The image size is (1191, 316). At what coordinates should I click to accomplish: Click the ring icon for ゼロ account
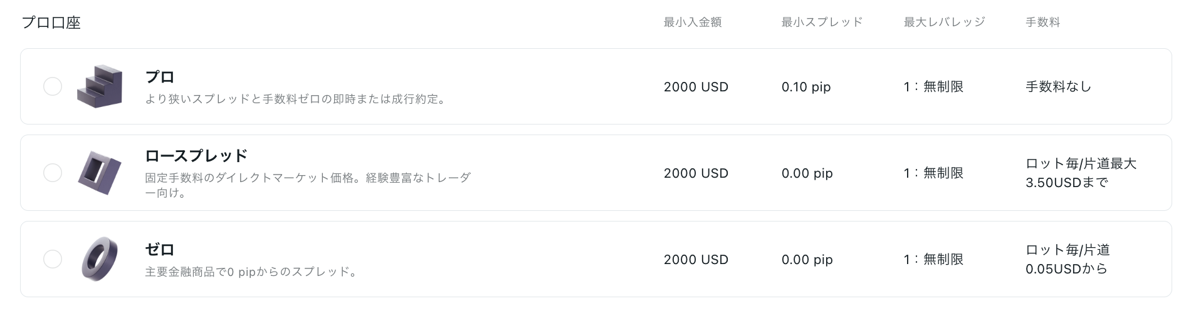100,259
